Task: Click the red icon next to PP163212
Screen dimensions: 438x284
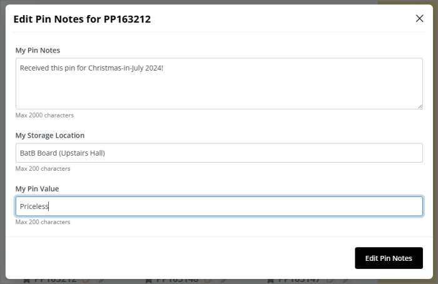Action: coord(86,280)
